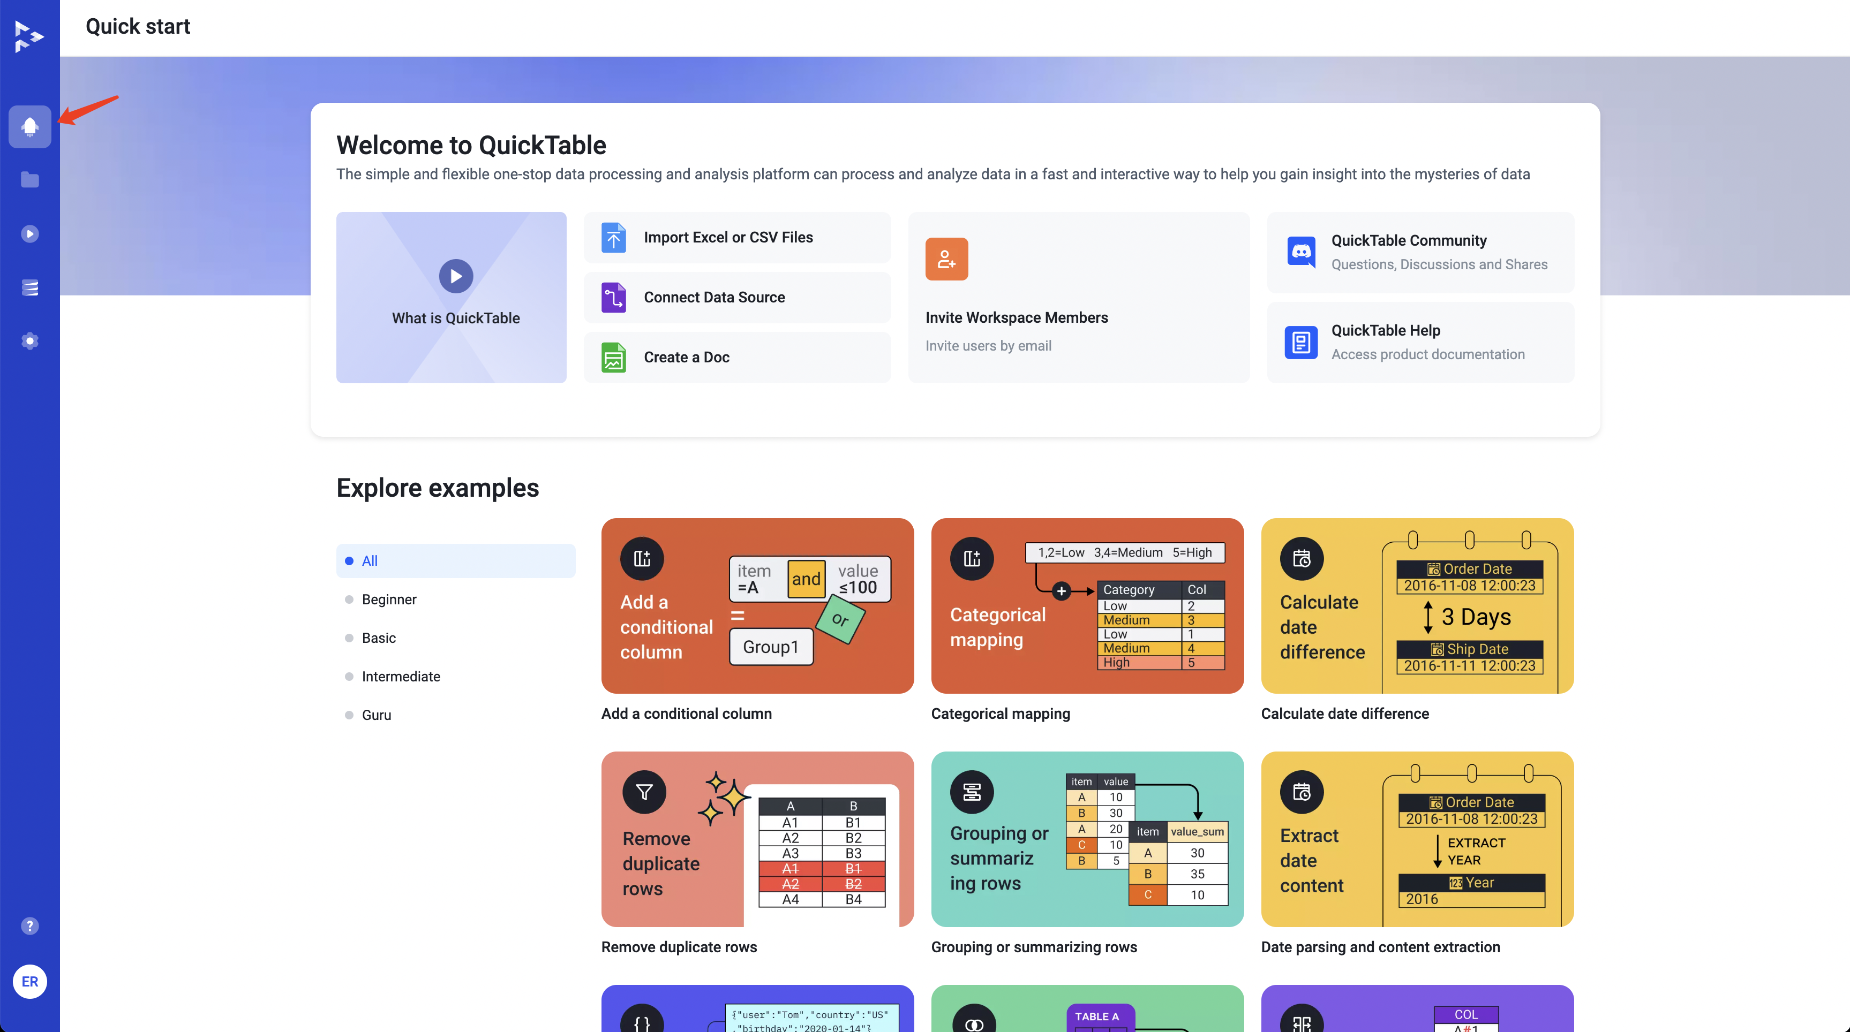Click the column icon on Categorical mapping card
Viewport: 1850px width, 1032px height.
click(x=972, y=558)
